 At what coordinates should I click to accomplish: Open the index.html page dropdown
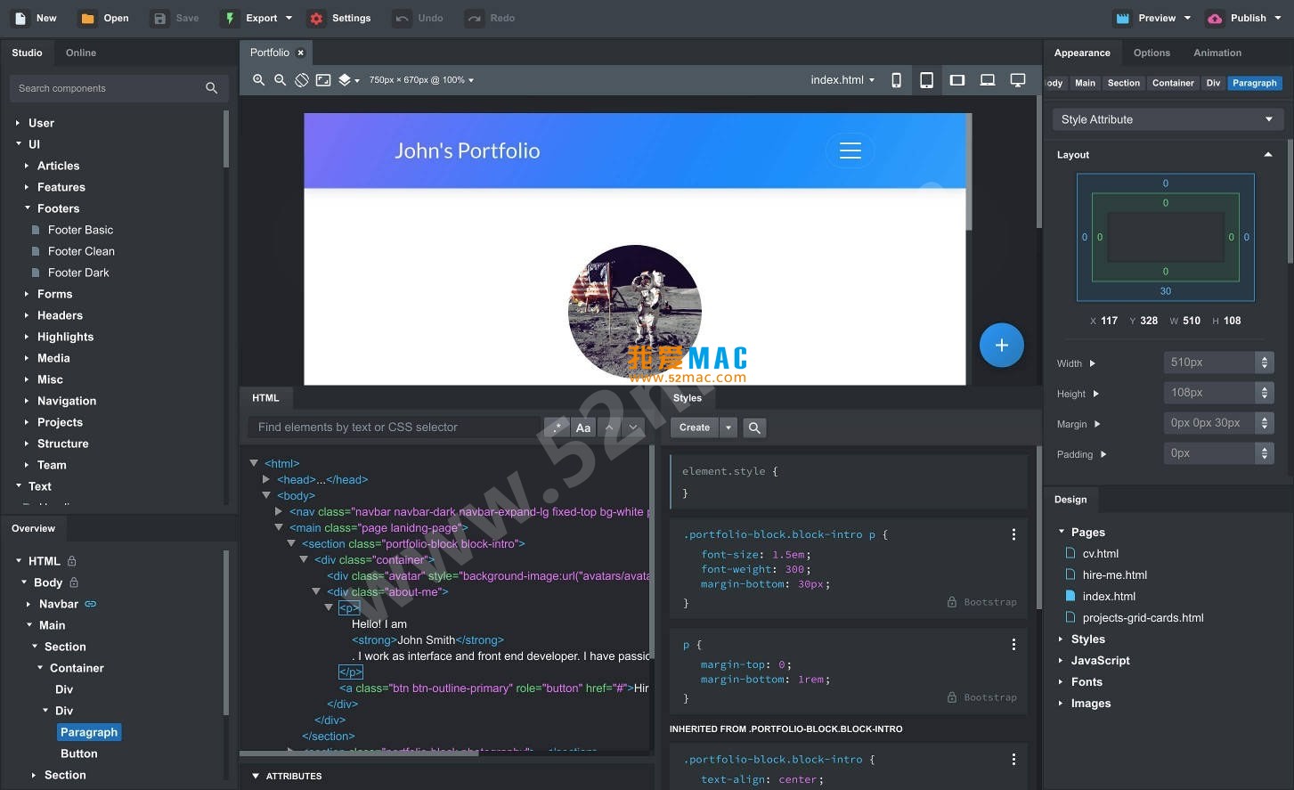842,80
